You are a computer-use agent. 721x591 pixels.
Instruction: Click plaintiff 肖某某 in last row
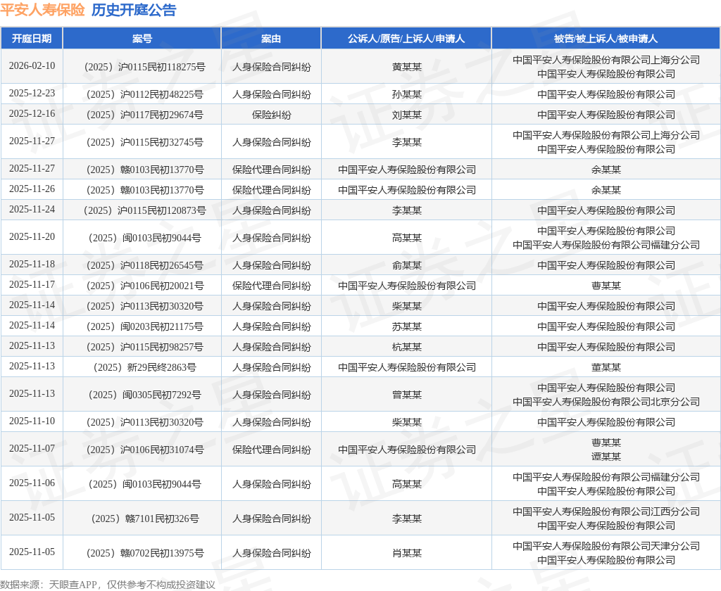[406, 553]
